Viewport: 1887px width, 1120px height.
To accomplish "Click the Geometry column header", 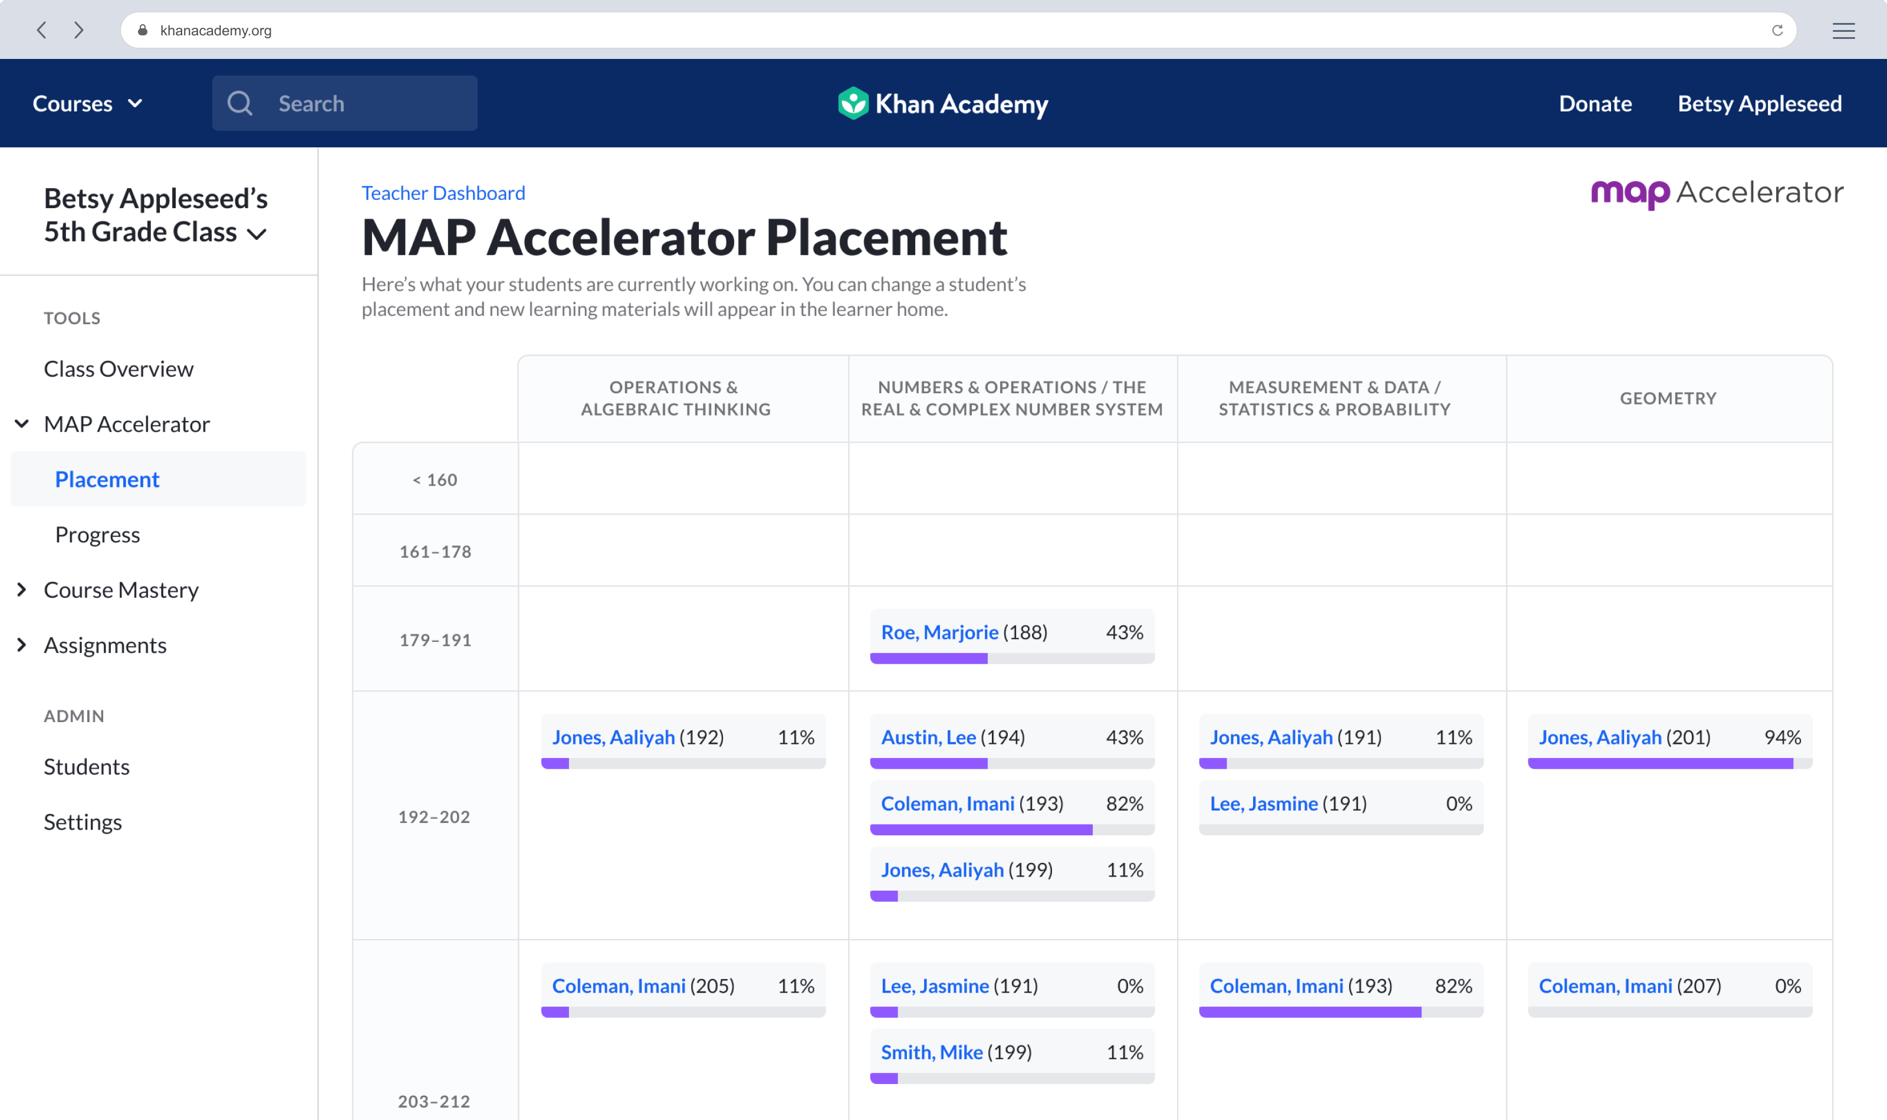I will [x=1668, y=398].
